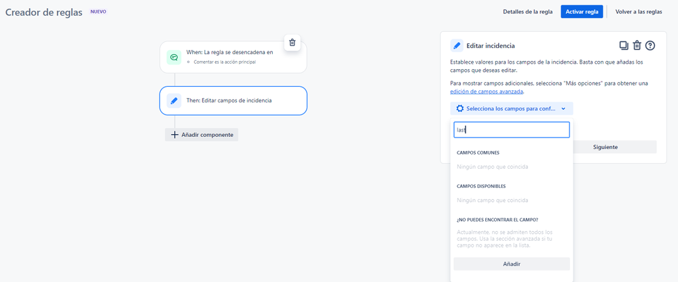The image size is (678, 282).
Task: Open the edición de campos avanzada link
Action: 487,92
